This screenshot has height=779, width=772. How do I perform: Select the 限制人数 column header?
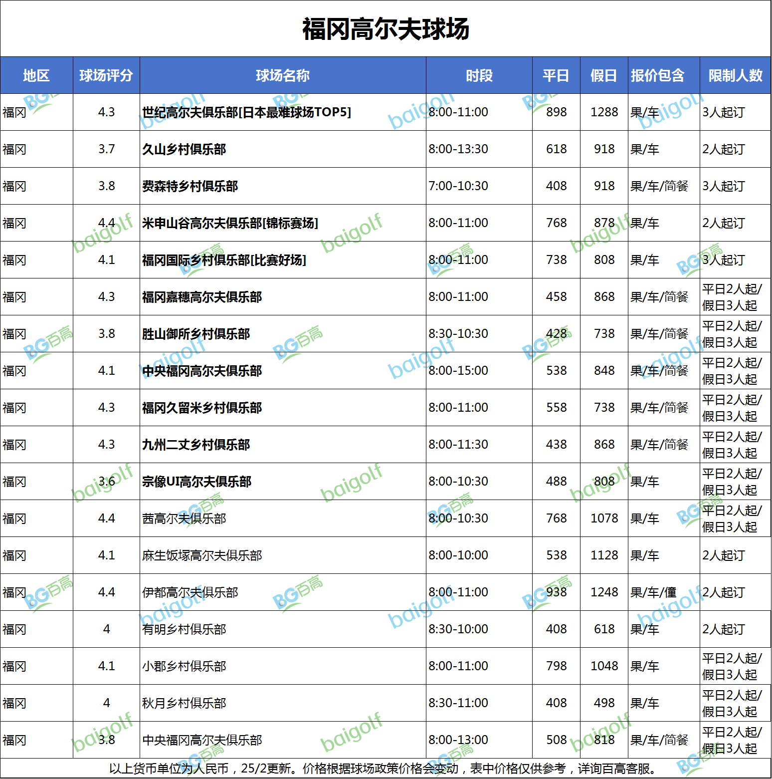735,75
